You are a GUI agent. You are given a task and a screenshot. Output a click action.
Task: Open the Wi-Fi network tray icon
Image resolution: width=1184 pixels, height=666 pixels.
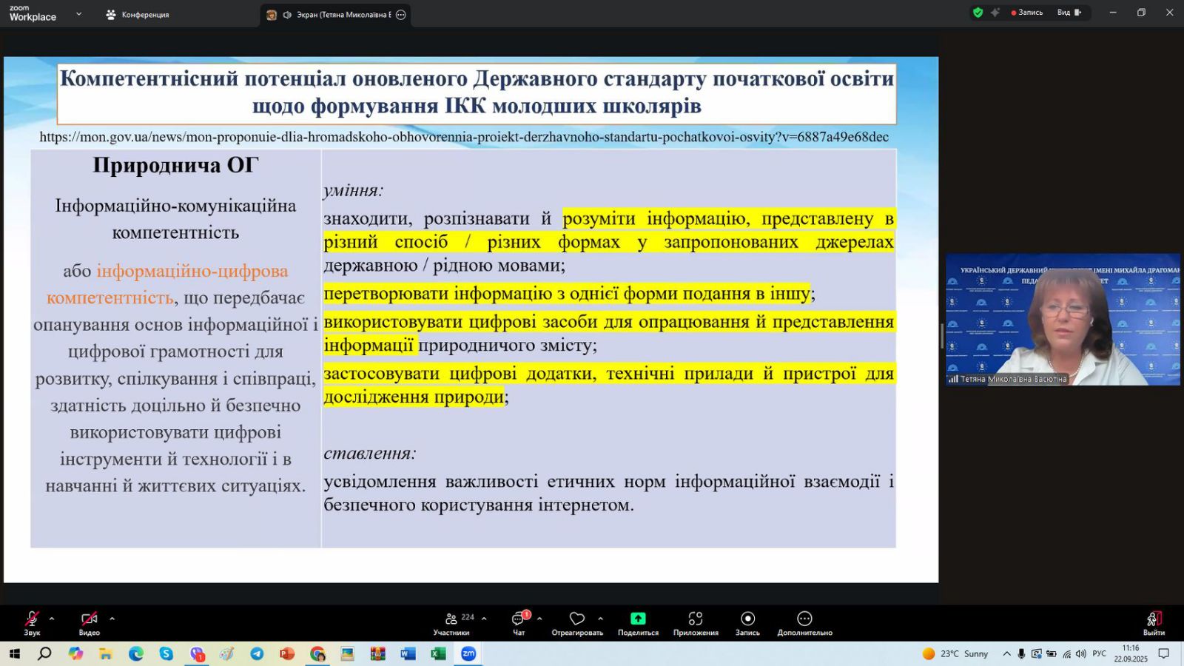[1066, 653]
